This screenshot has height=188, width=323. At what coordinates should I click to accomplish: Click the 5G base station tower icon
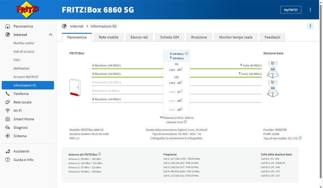click(273, 70)
